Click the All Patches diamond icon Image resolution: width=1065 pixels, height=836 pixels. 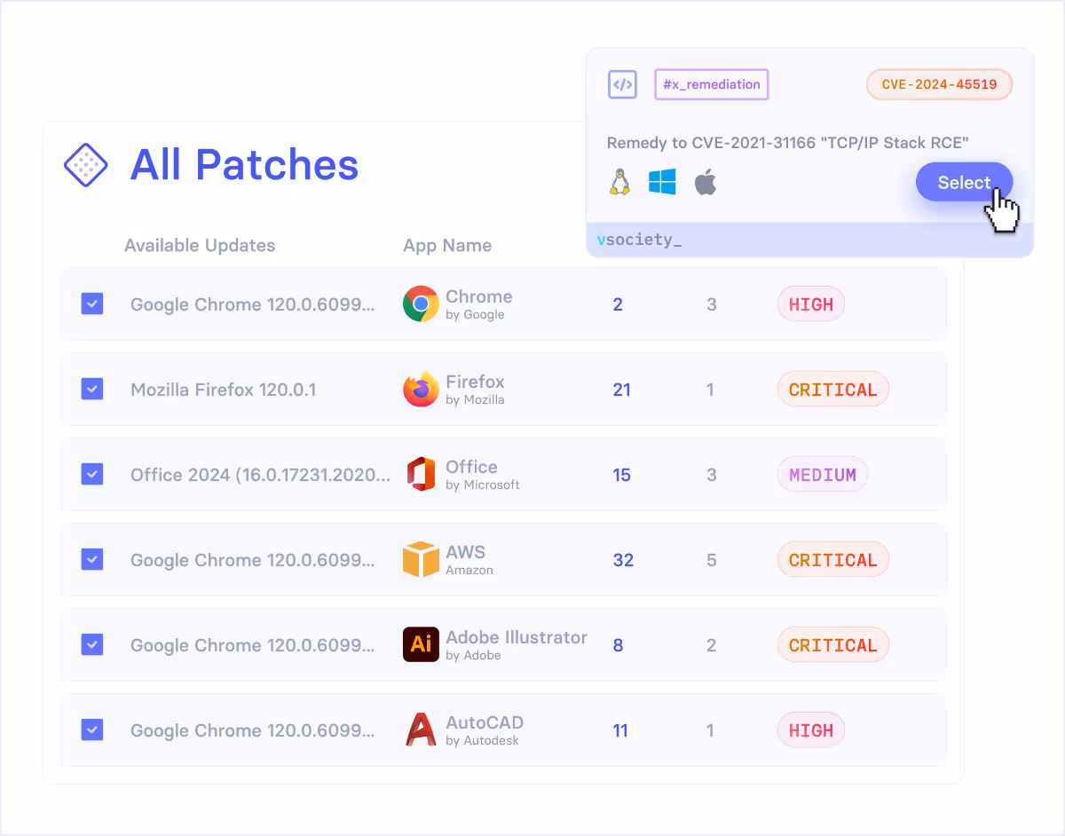(x=86, y=165)
